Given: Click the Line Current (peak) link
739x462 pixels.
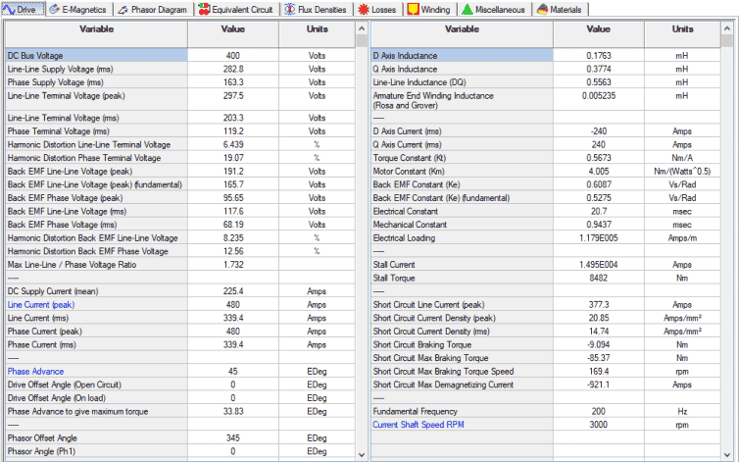Looking at the screenshot, I should [41, 305].
